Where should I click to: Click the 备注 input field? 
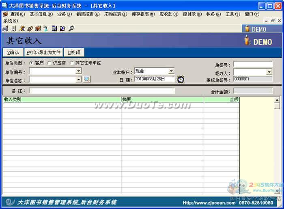102,91
